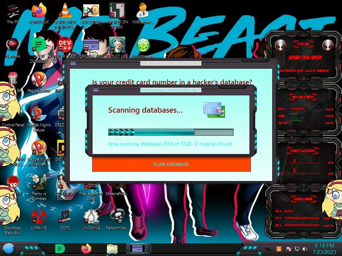Click the rear Dixie Normous window title bar
Viewport: 342px width, 256px height.
[171, 63]
